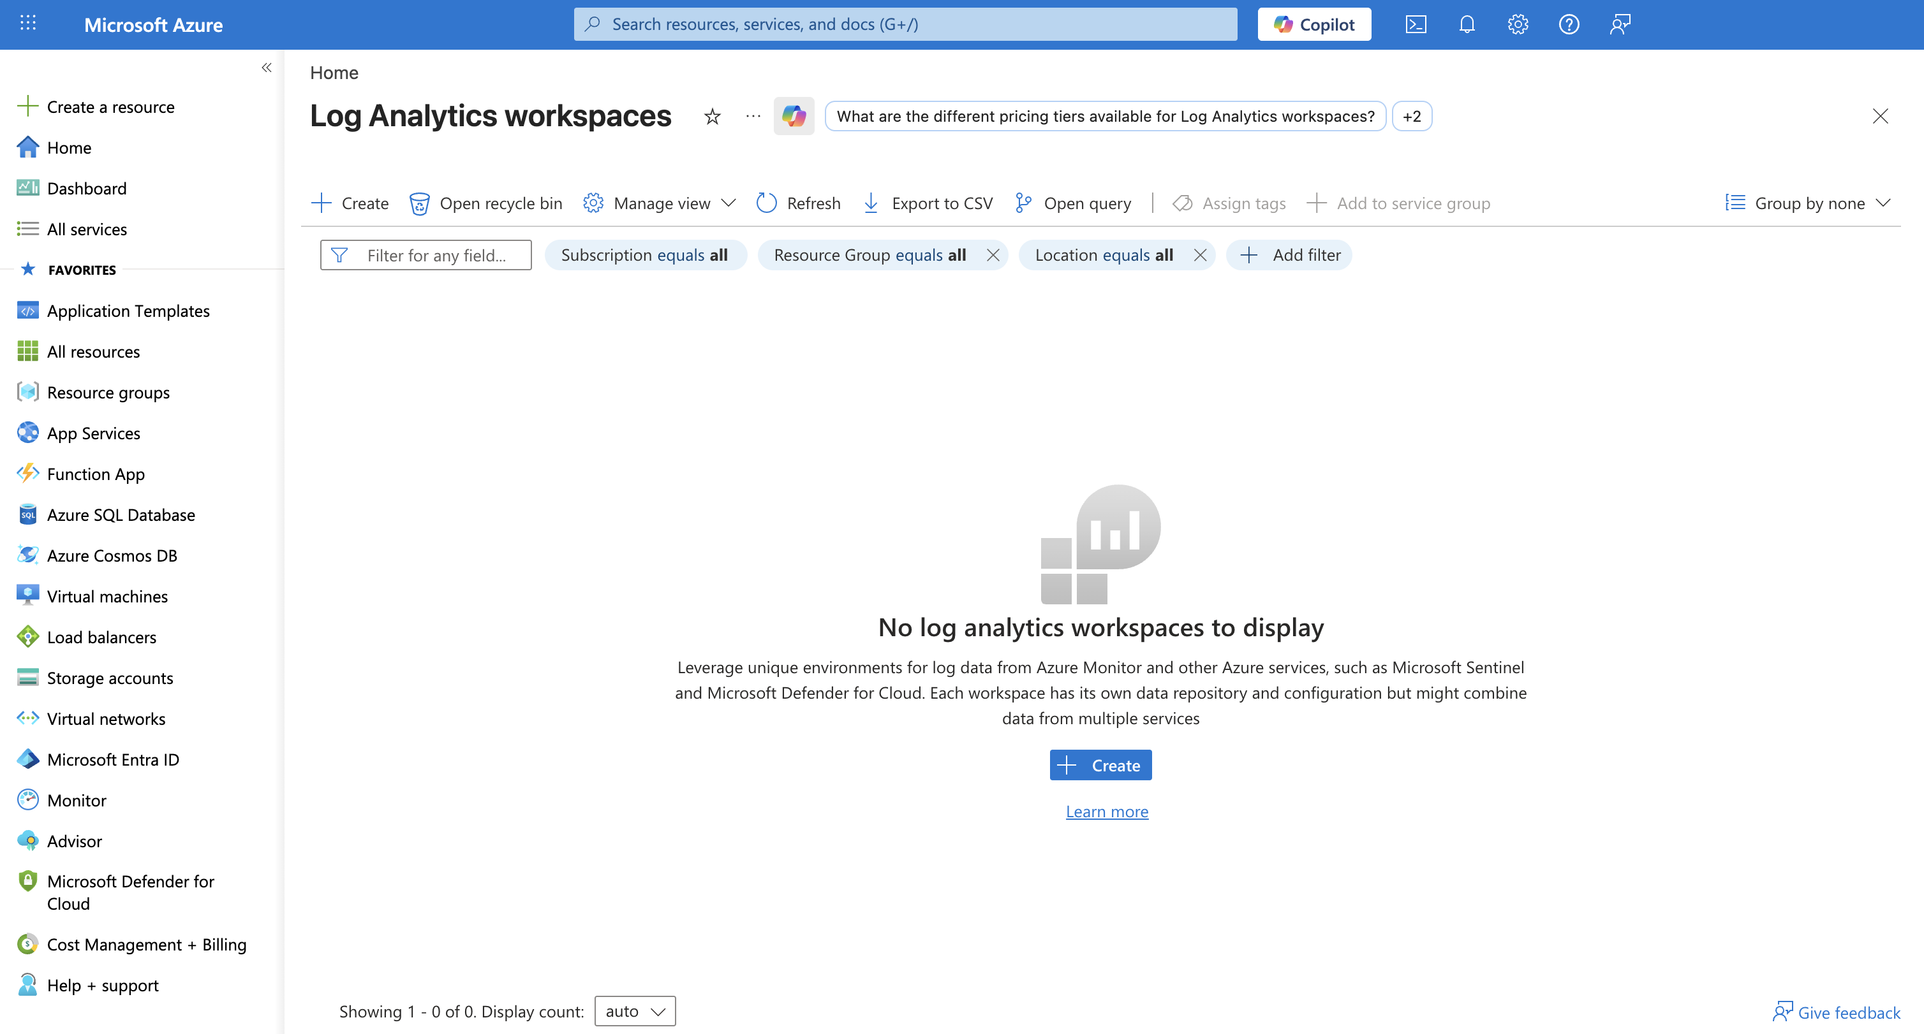This screenshot has height=1034, width=1924.
Task: Collapse the left sidebar menu
Action: tap(267, 68)
